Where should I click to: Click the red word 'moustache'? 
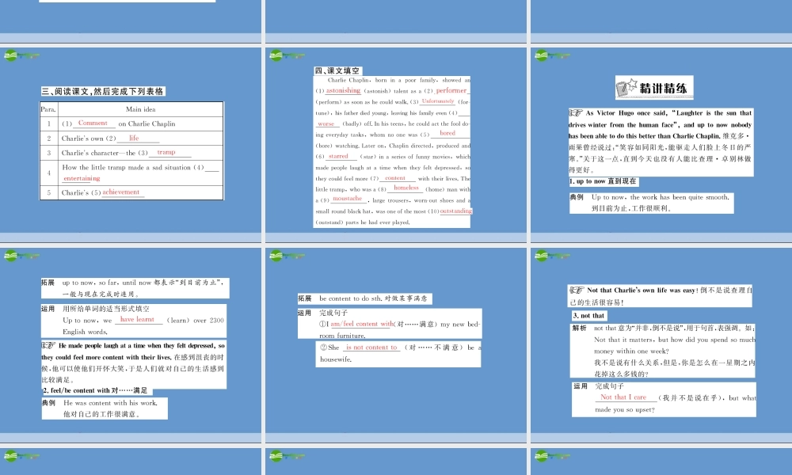point(348,199)
